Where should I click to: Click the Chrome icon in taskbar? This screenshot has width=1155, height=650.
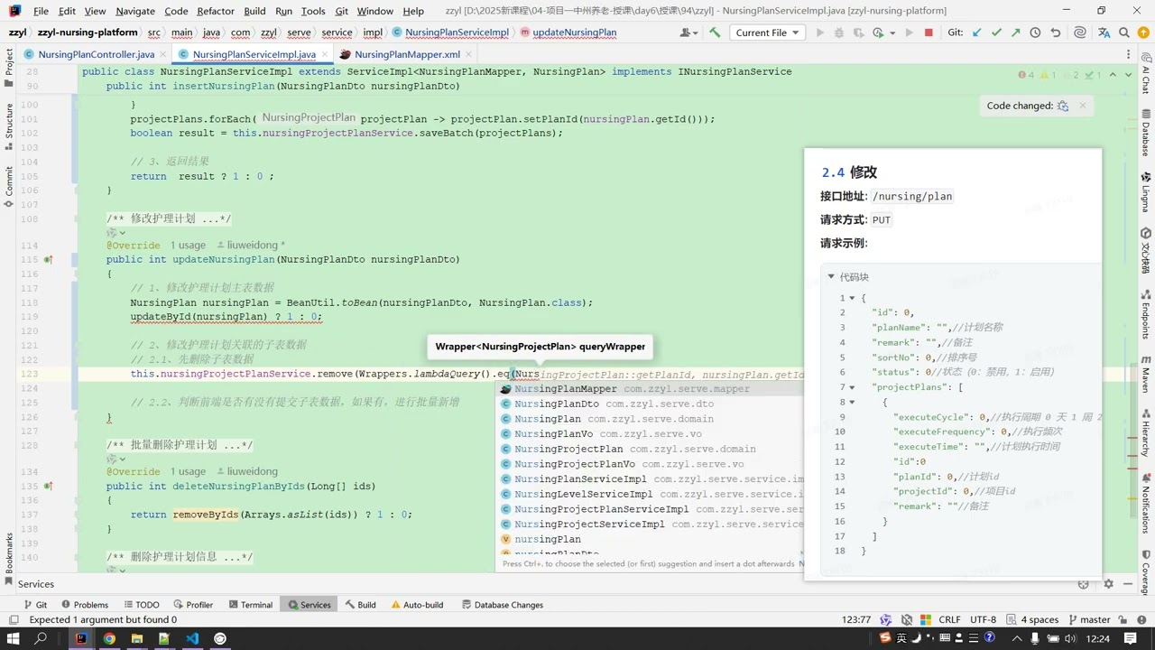[x=109, y=638]
